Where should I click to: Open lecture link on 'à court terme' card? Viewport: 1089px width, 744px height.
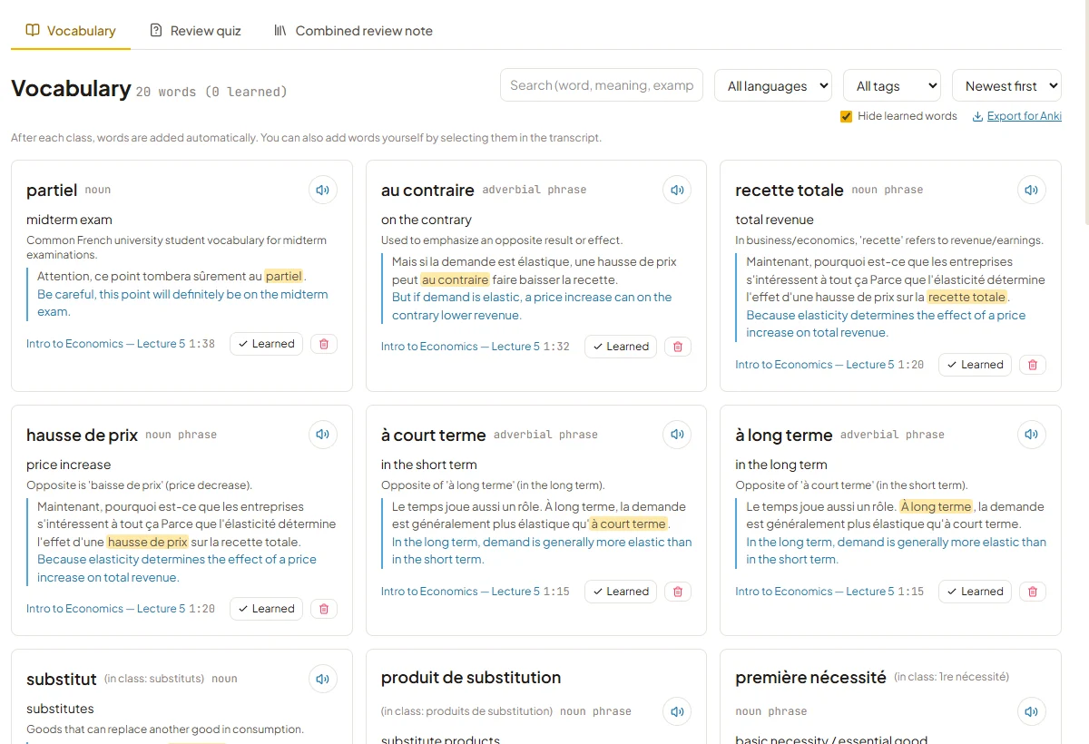[x=460, y=592]
